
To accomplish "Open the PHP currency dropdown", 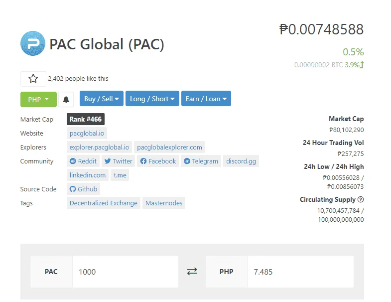I will click(x=38, y=99).
